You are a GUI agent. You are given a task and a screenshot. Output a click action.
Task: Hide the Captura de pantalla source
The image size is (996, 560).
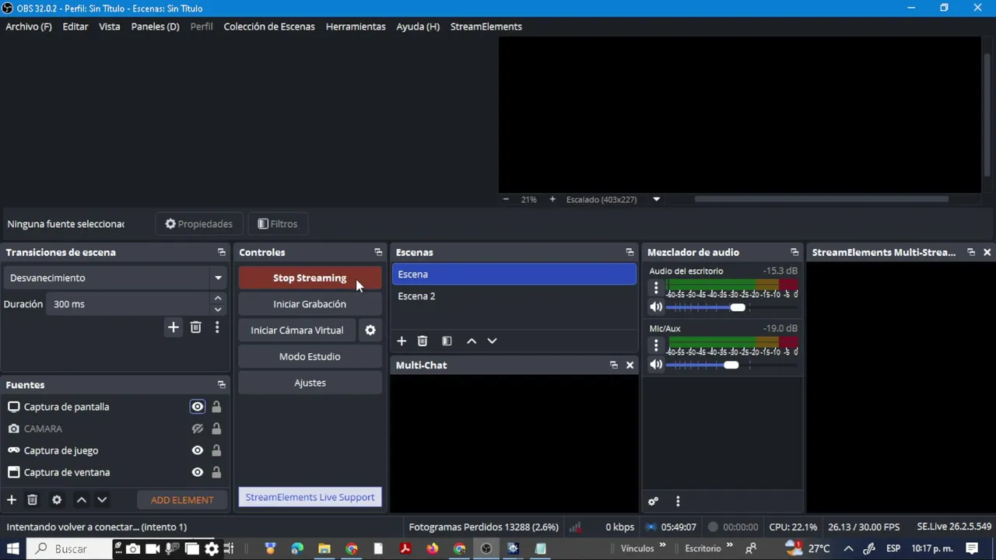click(198, 407)
